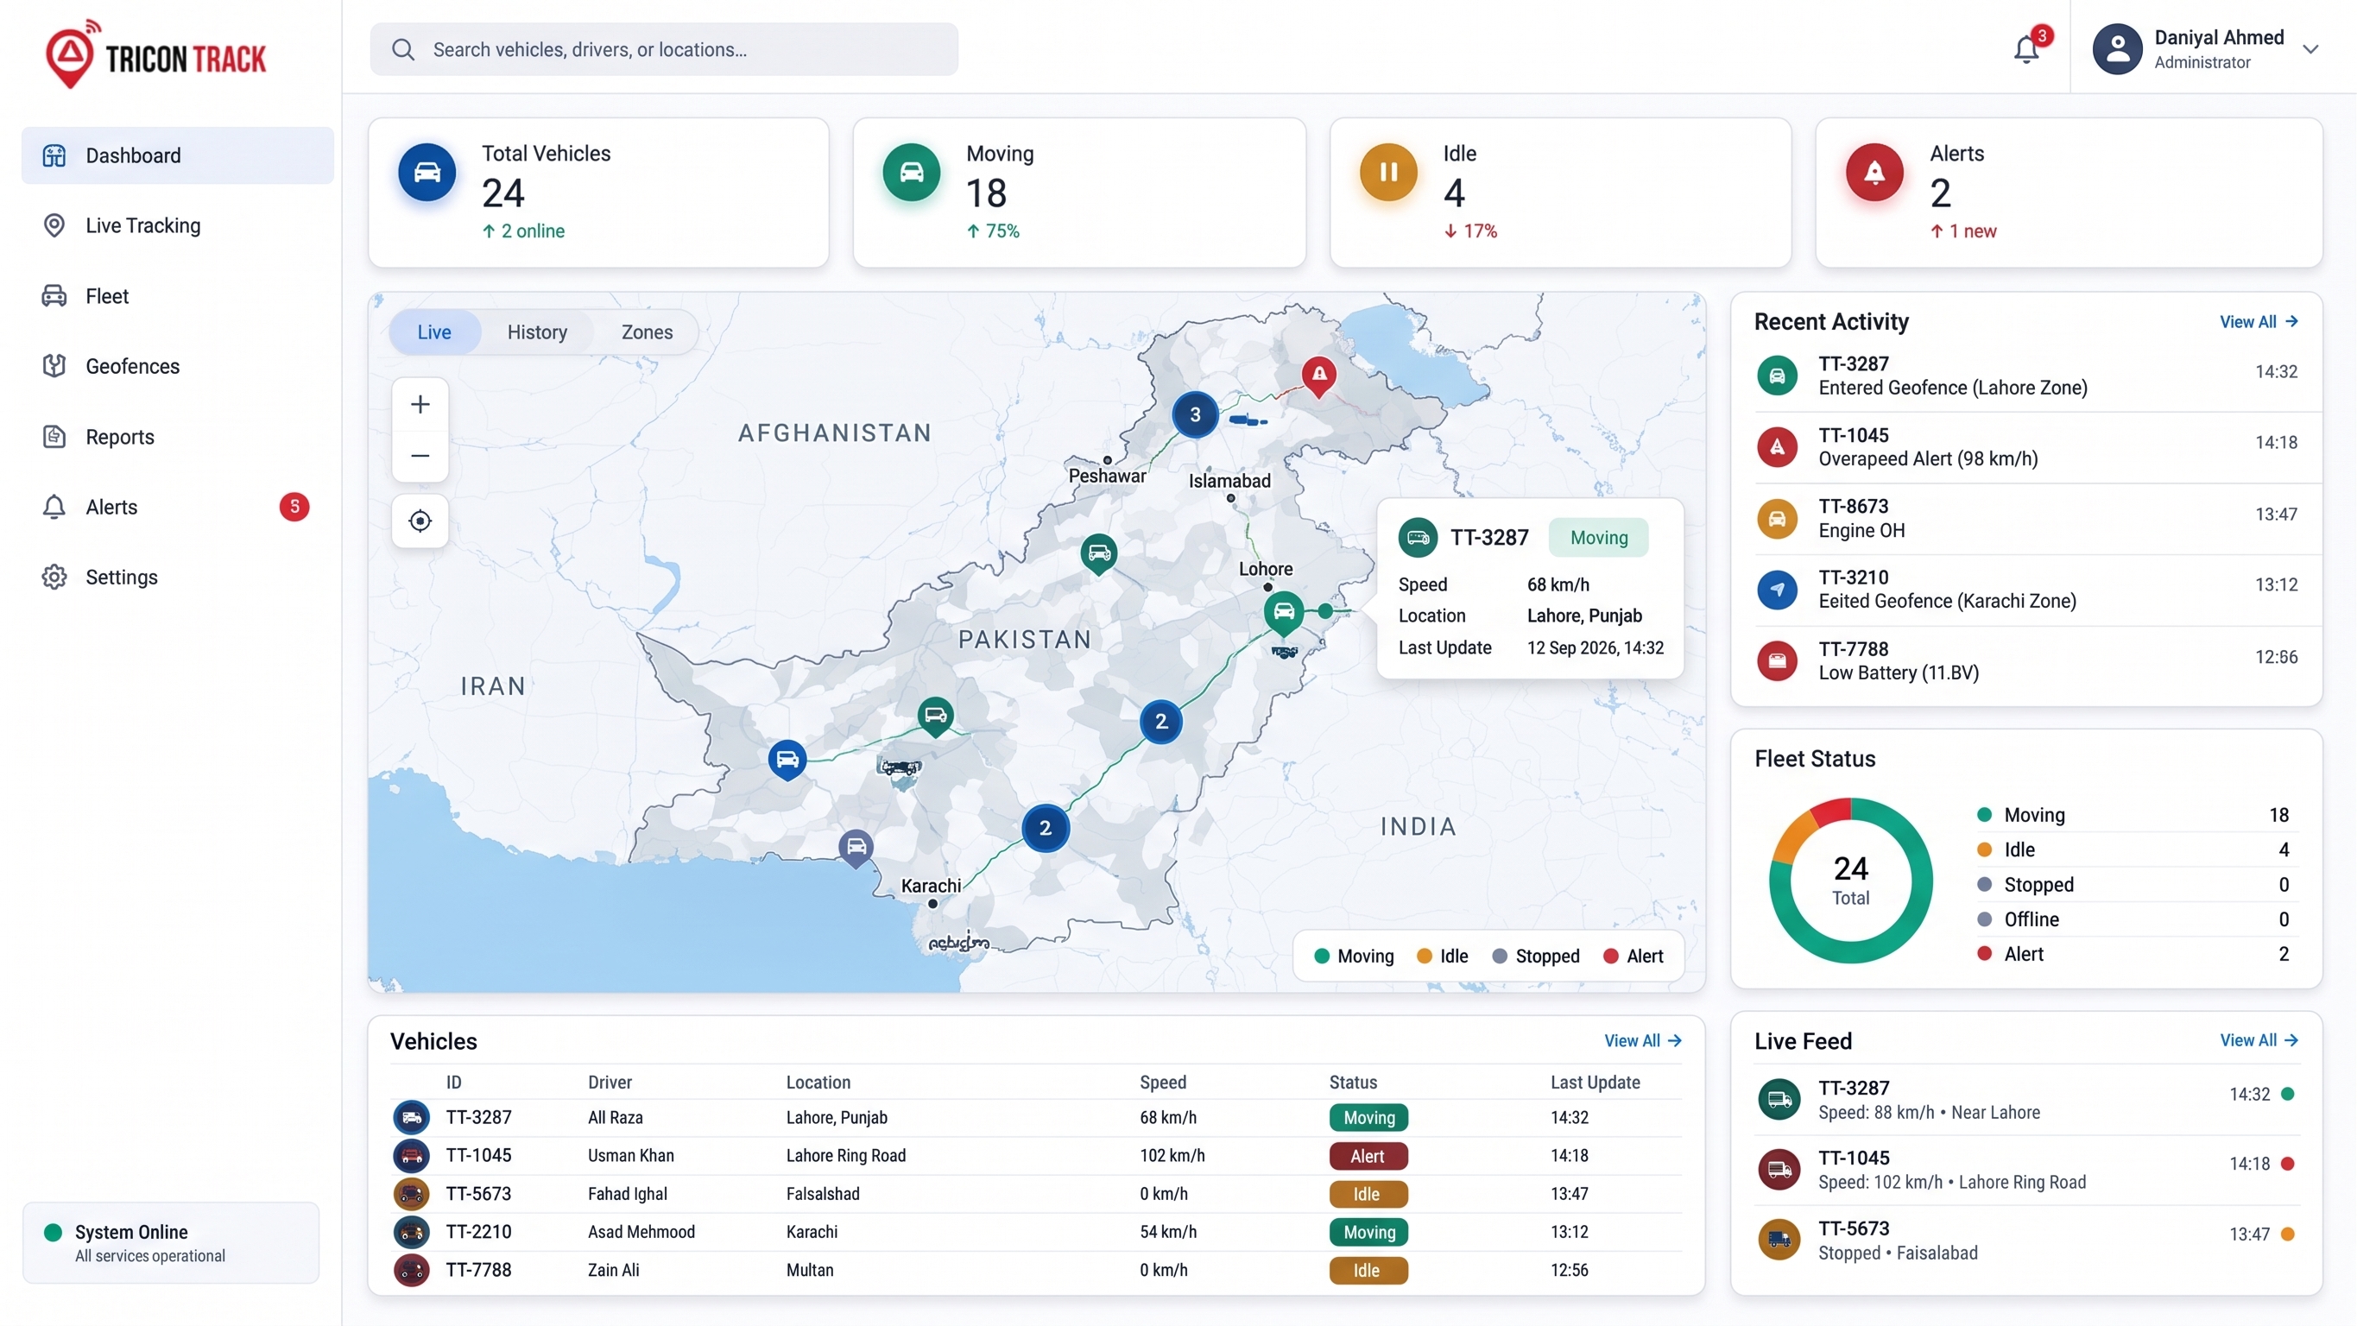Click the user avatar icon
This screenshot has height=1326, width=2357.
(2117, 48)
